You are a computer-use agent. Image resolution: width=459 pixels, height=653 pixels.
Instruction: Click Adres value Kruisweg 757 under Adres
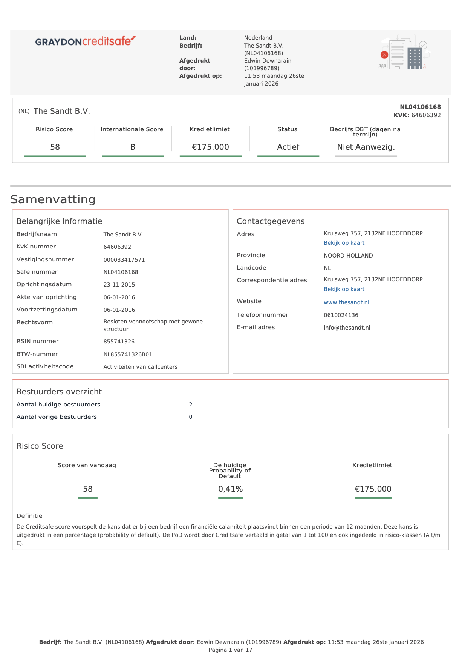click(x=373, y=233)
